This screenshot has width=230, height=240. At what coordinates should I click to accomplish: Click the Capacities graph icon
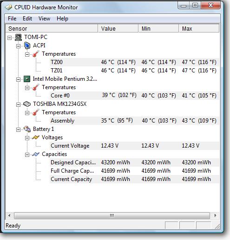tap(36, 154)
